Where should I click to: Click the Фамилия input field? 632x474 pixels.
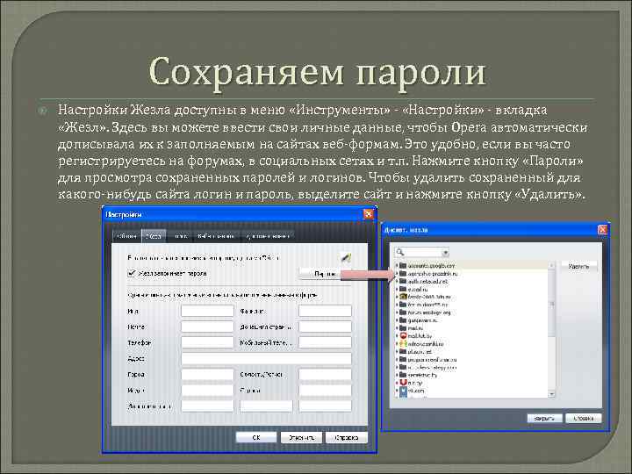(325, 311)
